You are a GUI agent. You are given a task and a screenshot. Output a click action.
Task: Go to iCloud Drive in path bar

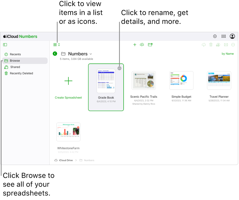(63, 160)
